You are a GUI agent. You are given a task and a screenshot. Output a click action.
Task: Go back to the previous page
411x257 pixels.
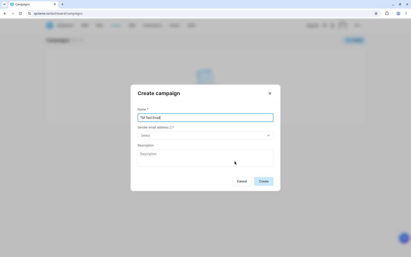pos(5,13)
